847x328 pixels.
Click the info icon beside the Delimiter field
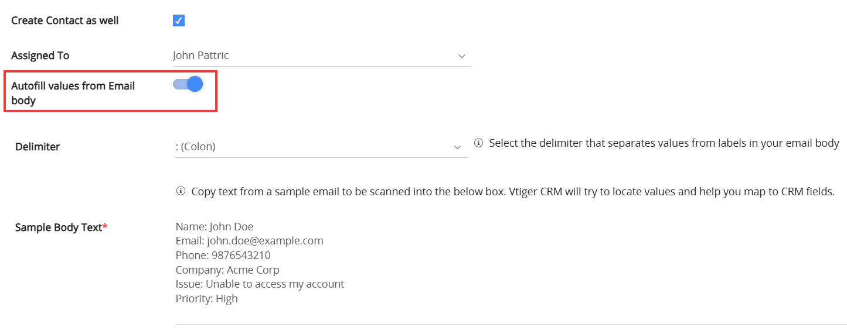click(478, 143)
